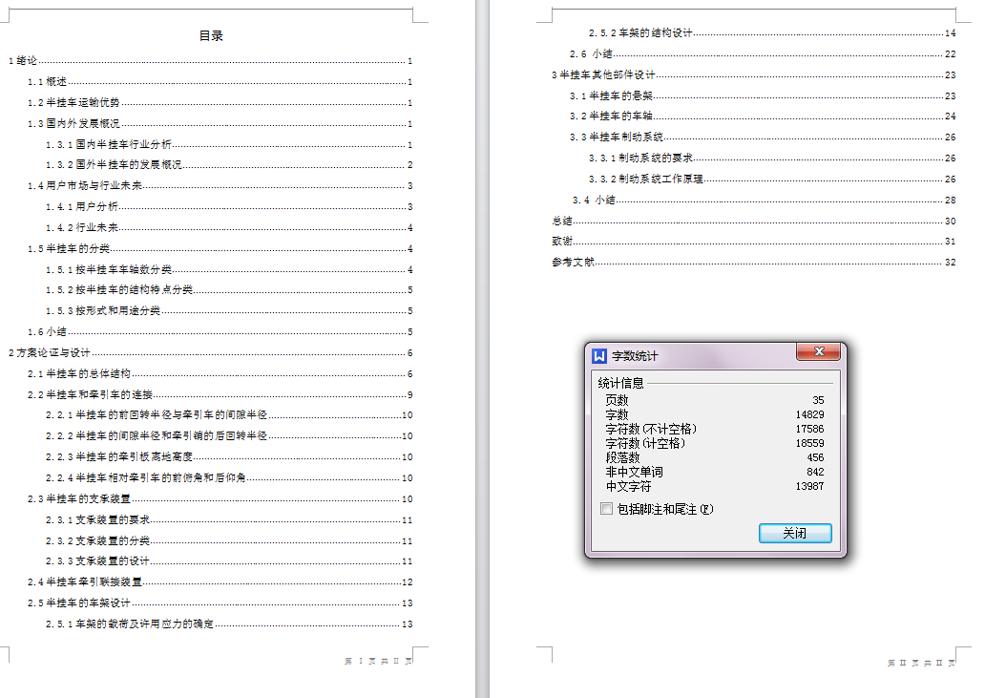Select TOC line 3 半挂车其他部件设计
The image size is (1006, 698).
(x=753, y=75)
